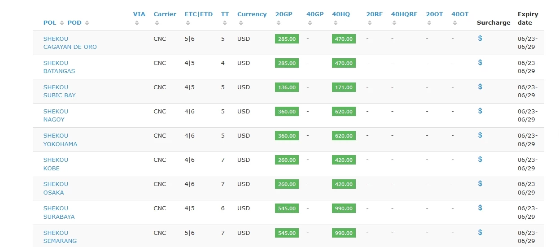
Task: Sort table by POD column arrows
Action: coord(87,23)
